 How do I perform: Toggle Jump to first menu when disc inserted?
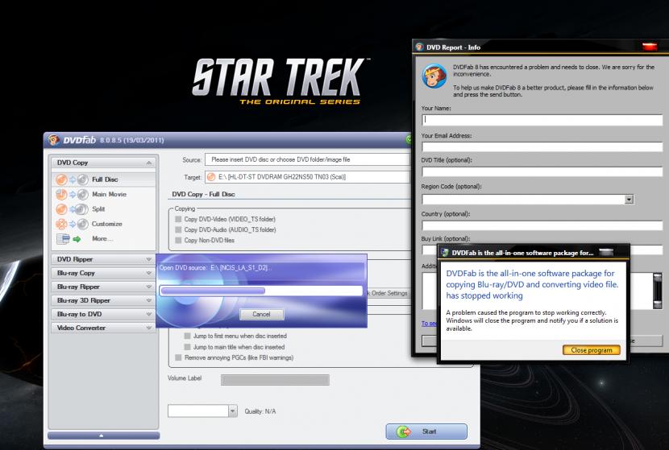tap(187, 336)
